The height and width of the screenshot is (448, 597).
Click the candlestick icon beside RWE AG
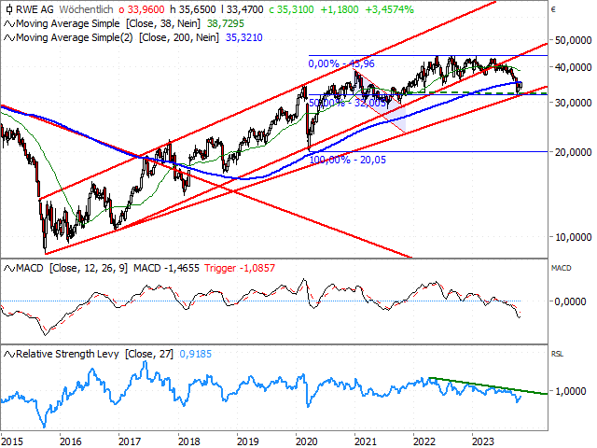9,9
